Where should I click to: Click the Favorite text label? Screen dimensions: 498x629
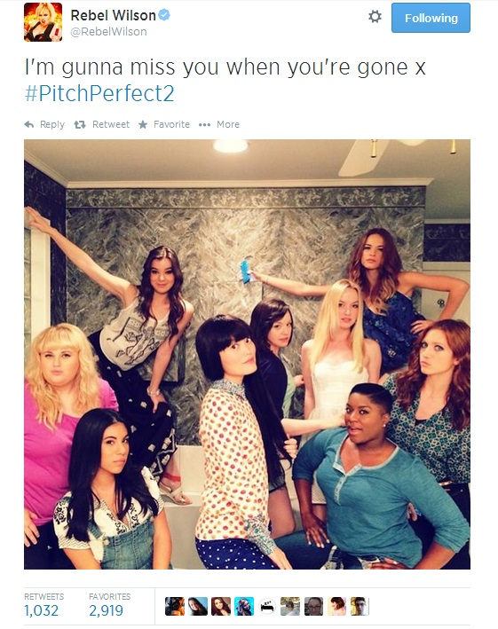tap(171, 124)
